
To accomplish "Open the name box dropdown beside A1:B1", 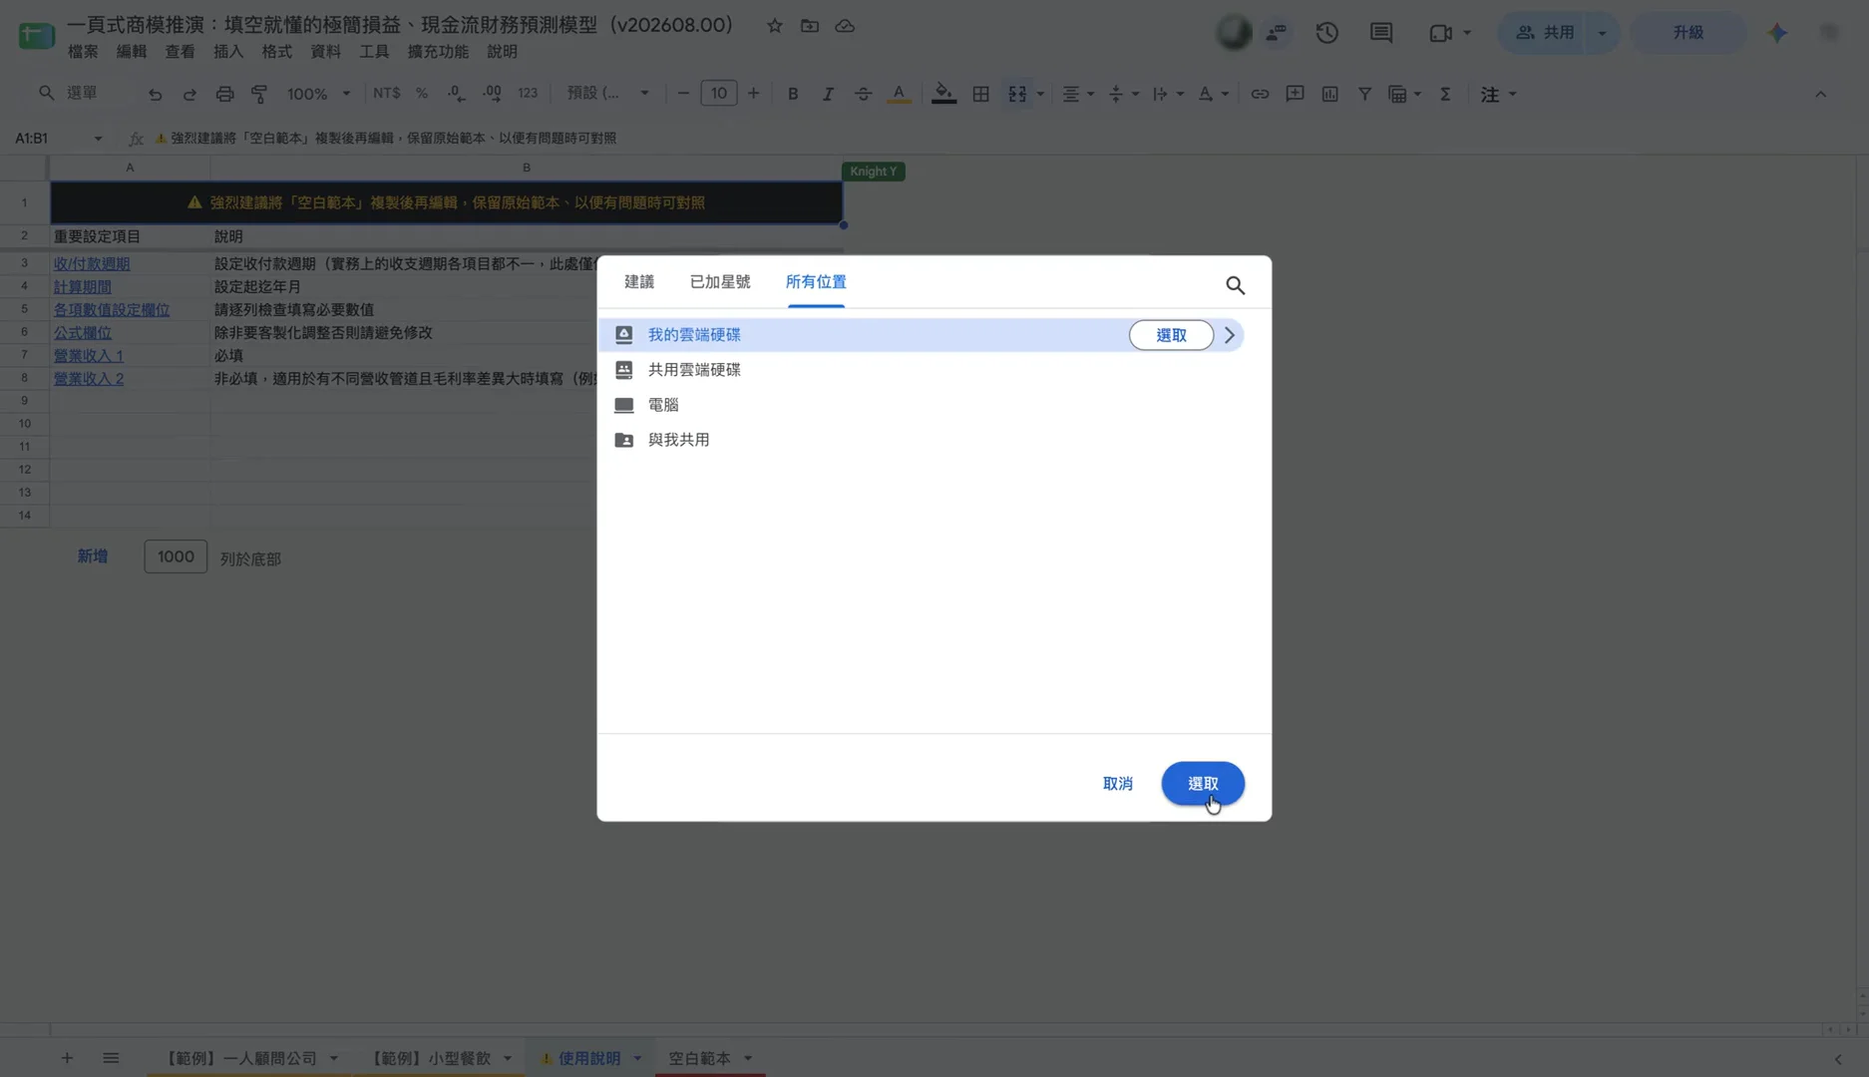I will tap(98, 139).
